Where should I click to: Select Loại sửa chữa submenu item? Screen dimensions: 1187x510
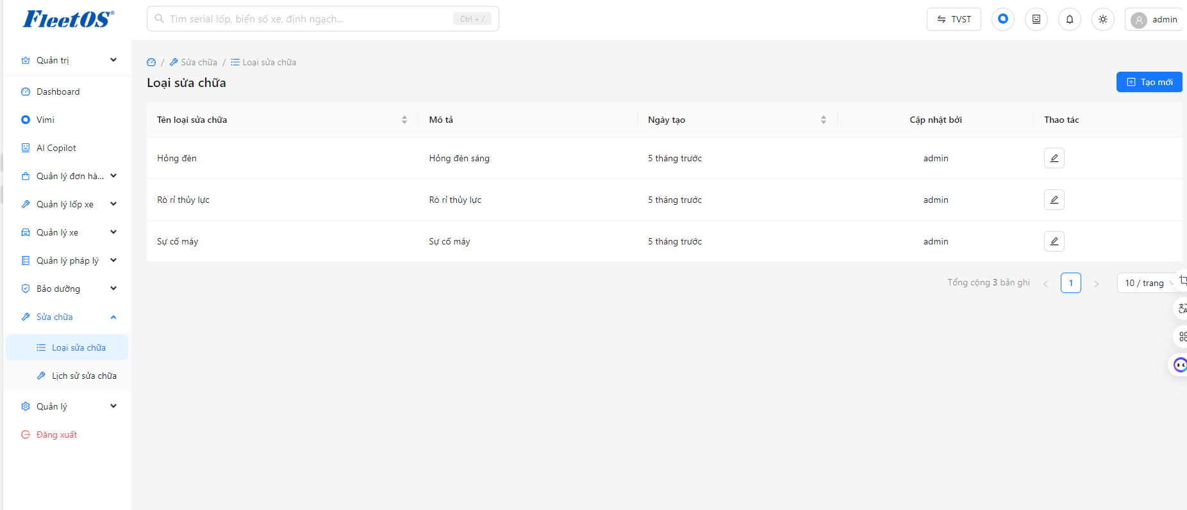tap(67, 347)
